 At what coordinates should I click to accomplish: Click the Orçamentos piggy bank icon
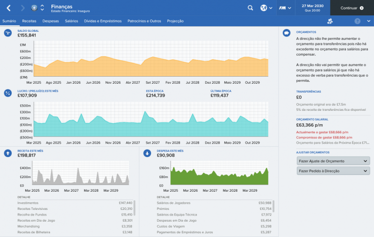pos(287,33)
